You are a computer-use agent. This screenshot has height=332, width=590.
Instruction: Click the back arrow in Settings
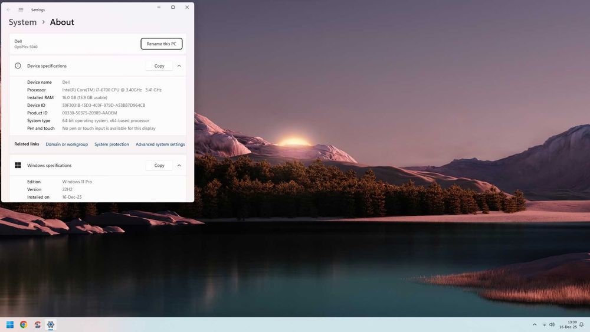pyautogui.click(x=8, y=10)
